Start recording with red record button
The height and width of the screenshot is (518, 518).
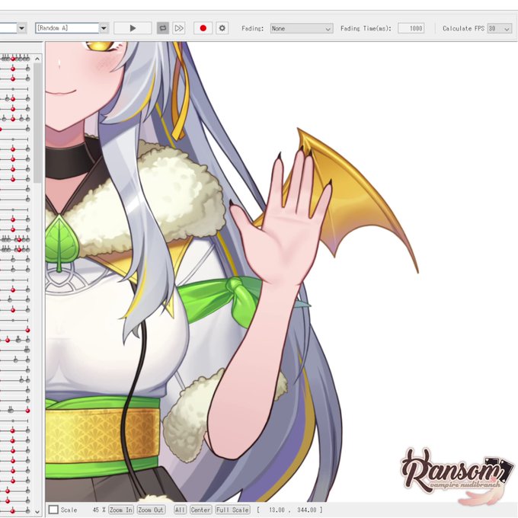(x=203, y=28)
